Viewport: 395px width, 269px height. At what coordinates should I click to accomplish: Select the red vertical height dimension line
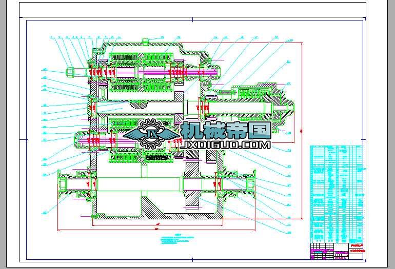(302, 131)
